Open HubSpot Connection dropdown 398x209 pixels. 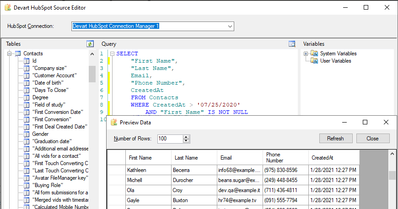pyautogui.click(x=230, y=26)
